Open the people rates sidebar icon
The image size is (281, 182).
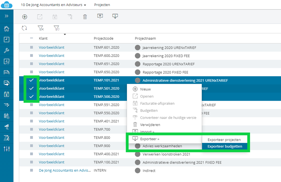(x=7, y=138)
